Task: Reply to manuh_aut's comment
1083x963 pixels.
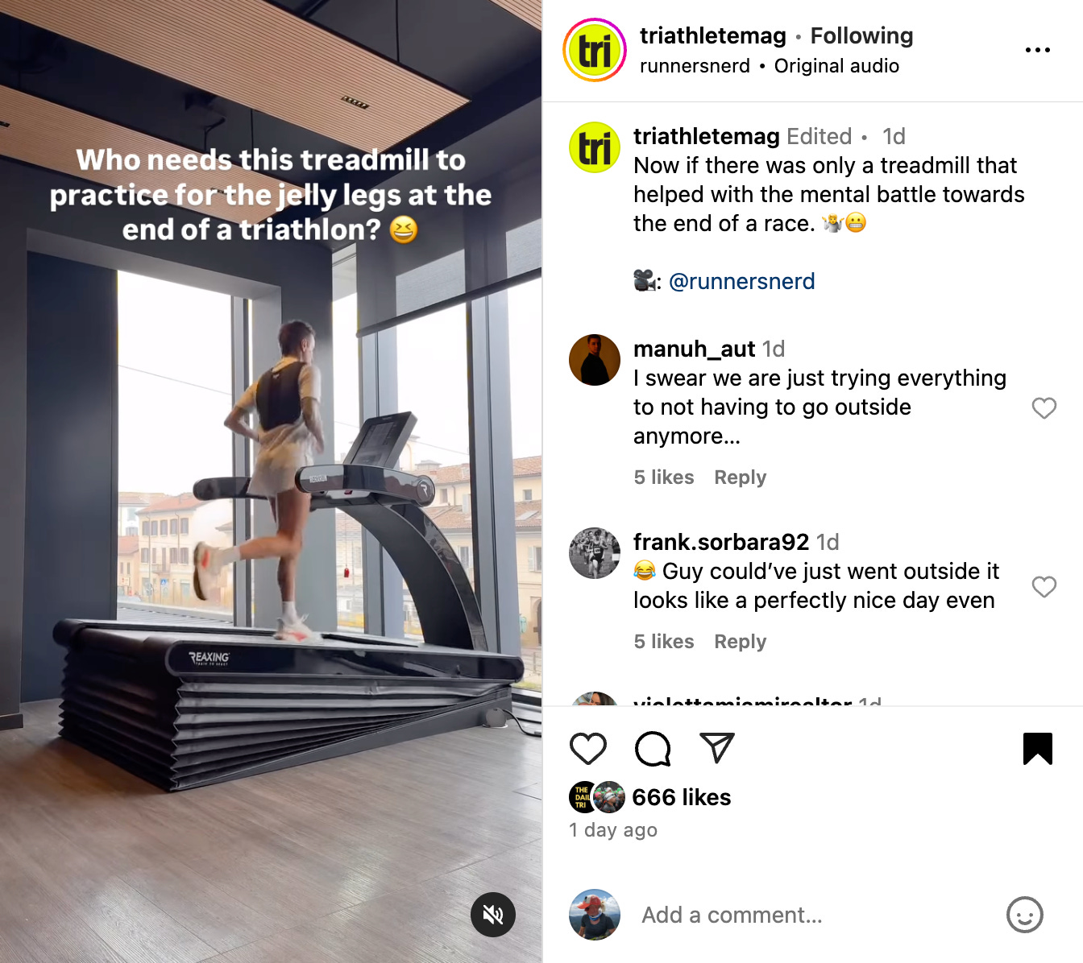Action: (741, 477)
